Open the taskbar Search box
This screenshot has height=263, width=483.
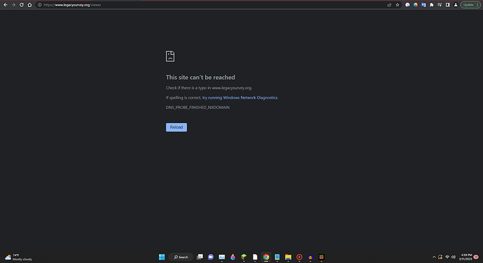(x=181, y=257)
